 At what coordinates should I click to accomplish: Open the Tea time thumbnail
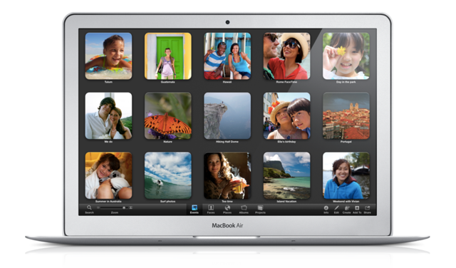click(227, 175)
